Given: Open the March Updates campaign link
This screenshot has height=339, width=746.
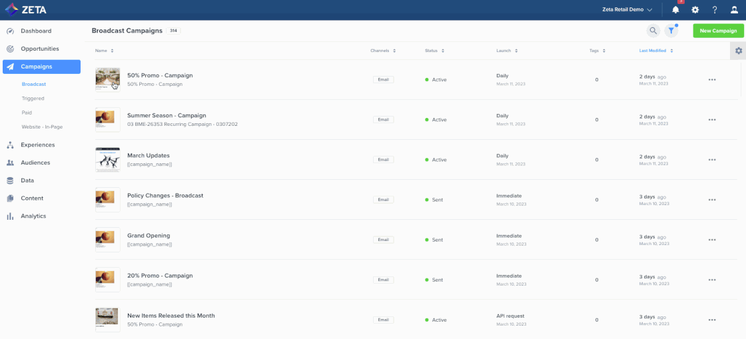Looking at the screenshot, I should (148, 156).
